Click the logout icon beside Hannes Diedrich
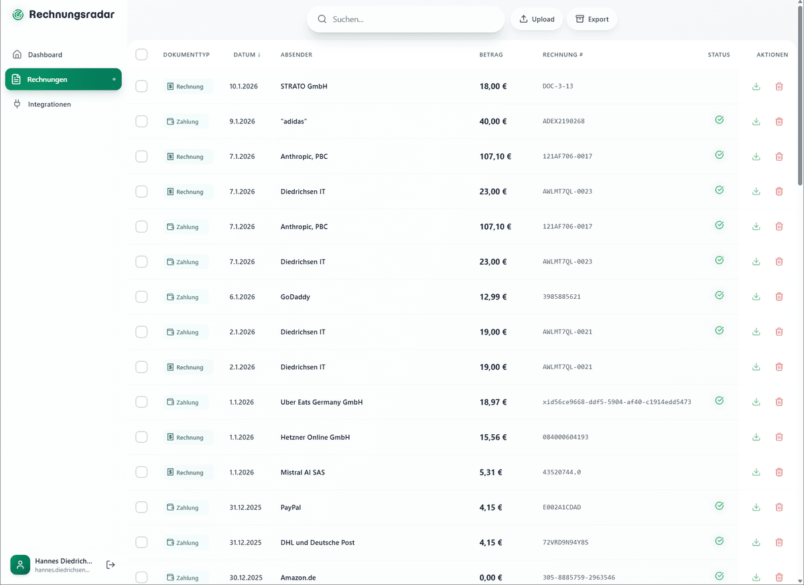The height and width of the screenshot is (585, 804). (110, 565)
